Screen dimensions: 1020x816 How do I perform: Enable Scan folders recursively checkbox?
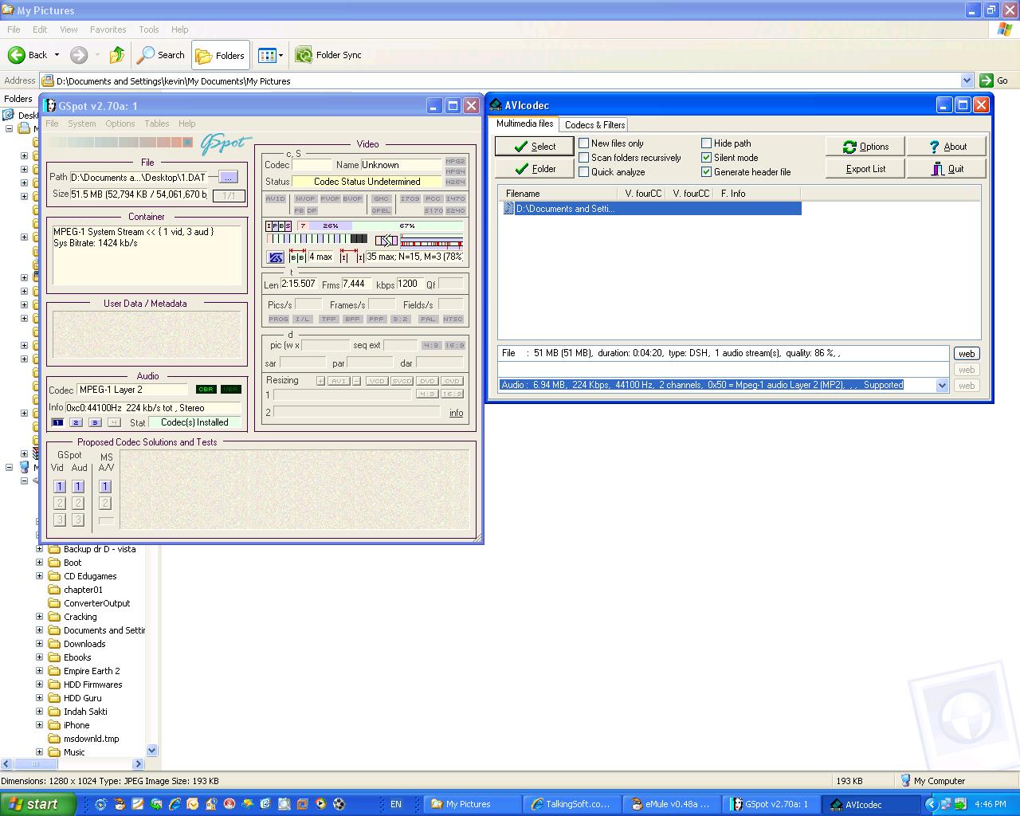coord(584,158)
